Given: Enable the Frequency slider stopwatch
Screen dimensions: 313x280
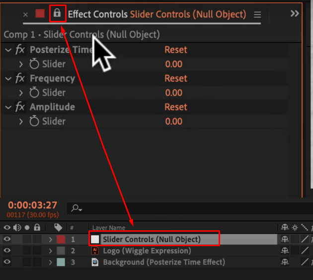Looking at the screenshot, I should [x=34, y=93].
